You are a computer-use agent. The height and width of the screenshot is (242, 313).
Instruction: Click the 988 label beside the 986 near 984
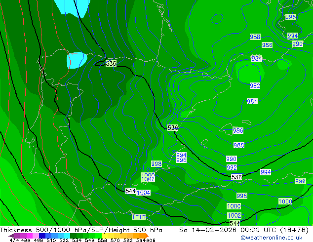click(255, 37)
